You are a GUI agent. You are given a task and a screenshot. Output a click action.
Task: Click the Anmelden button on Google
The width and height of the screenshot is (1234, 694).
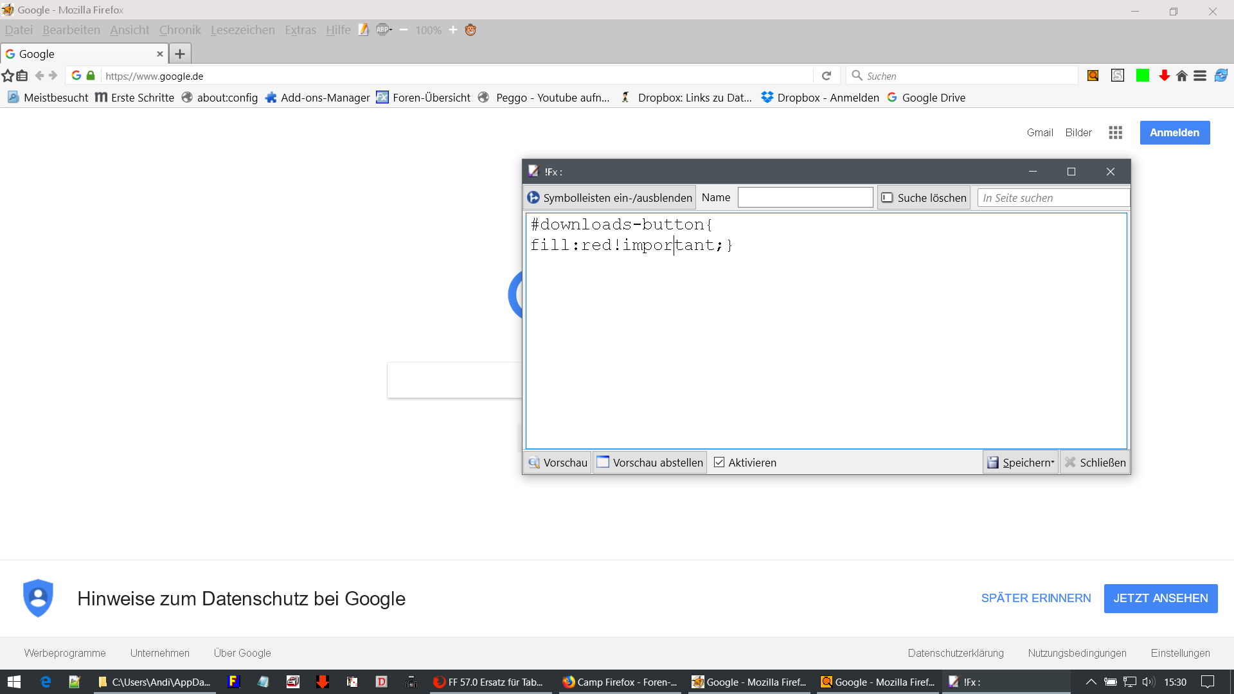1174,132
